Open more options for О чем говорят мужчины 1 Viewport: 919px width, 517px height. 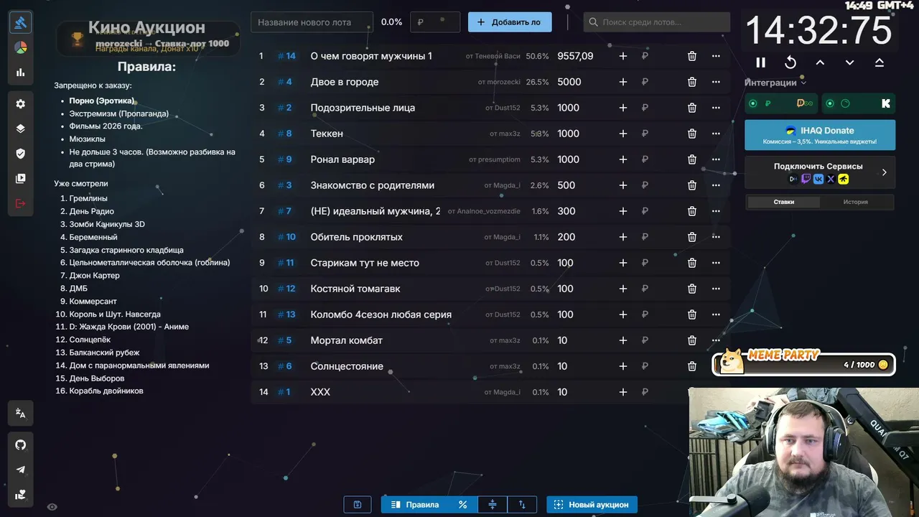(716, 56)
